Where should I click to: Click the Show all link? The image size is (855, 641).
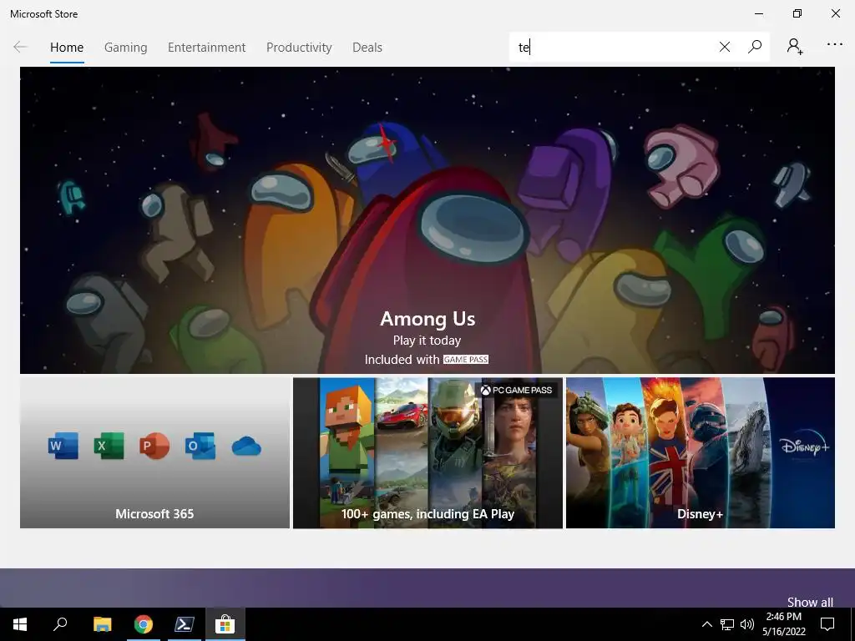coord(810,602)
